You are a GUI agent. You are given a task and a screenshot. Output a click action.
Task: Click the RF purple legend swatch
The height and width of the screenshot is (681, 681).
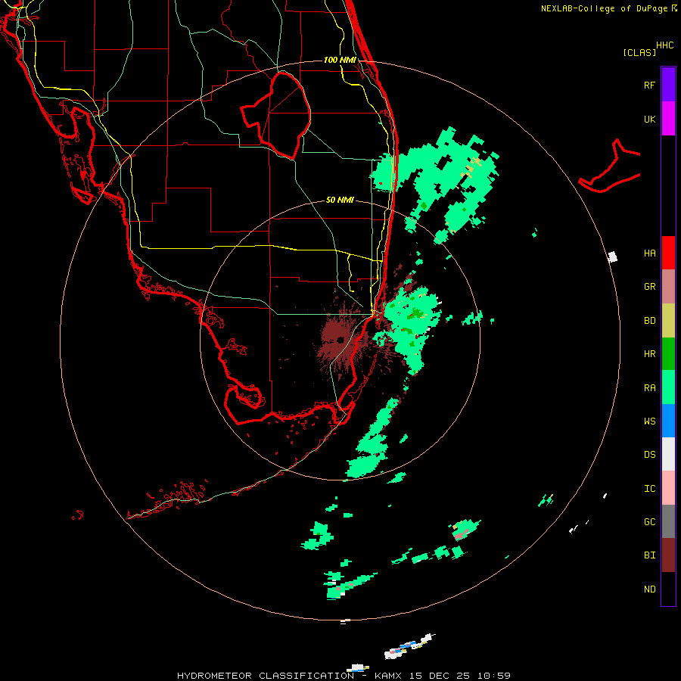coord(668,85)
